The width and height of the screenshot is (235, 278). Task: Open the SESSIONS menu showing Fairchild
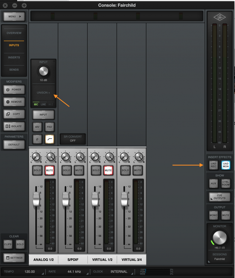tap(220, 257)
